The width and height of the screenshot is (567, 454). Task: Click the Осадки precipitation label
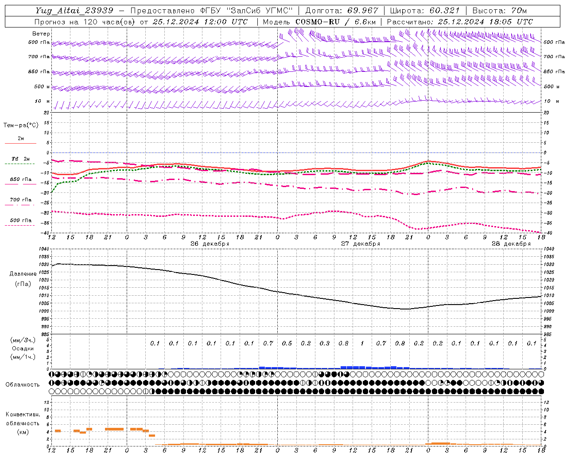[x=23, y=348]
